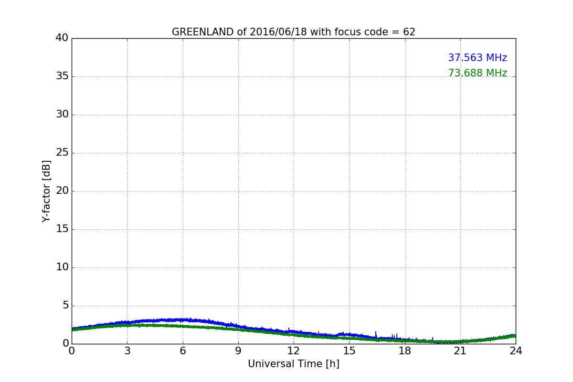
Task: Click x-axis tick label 3
Action: tap(127, 350)
